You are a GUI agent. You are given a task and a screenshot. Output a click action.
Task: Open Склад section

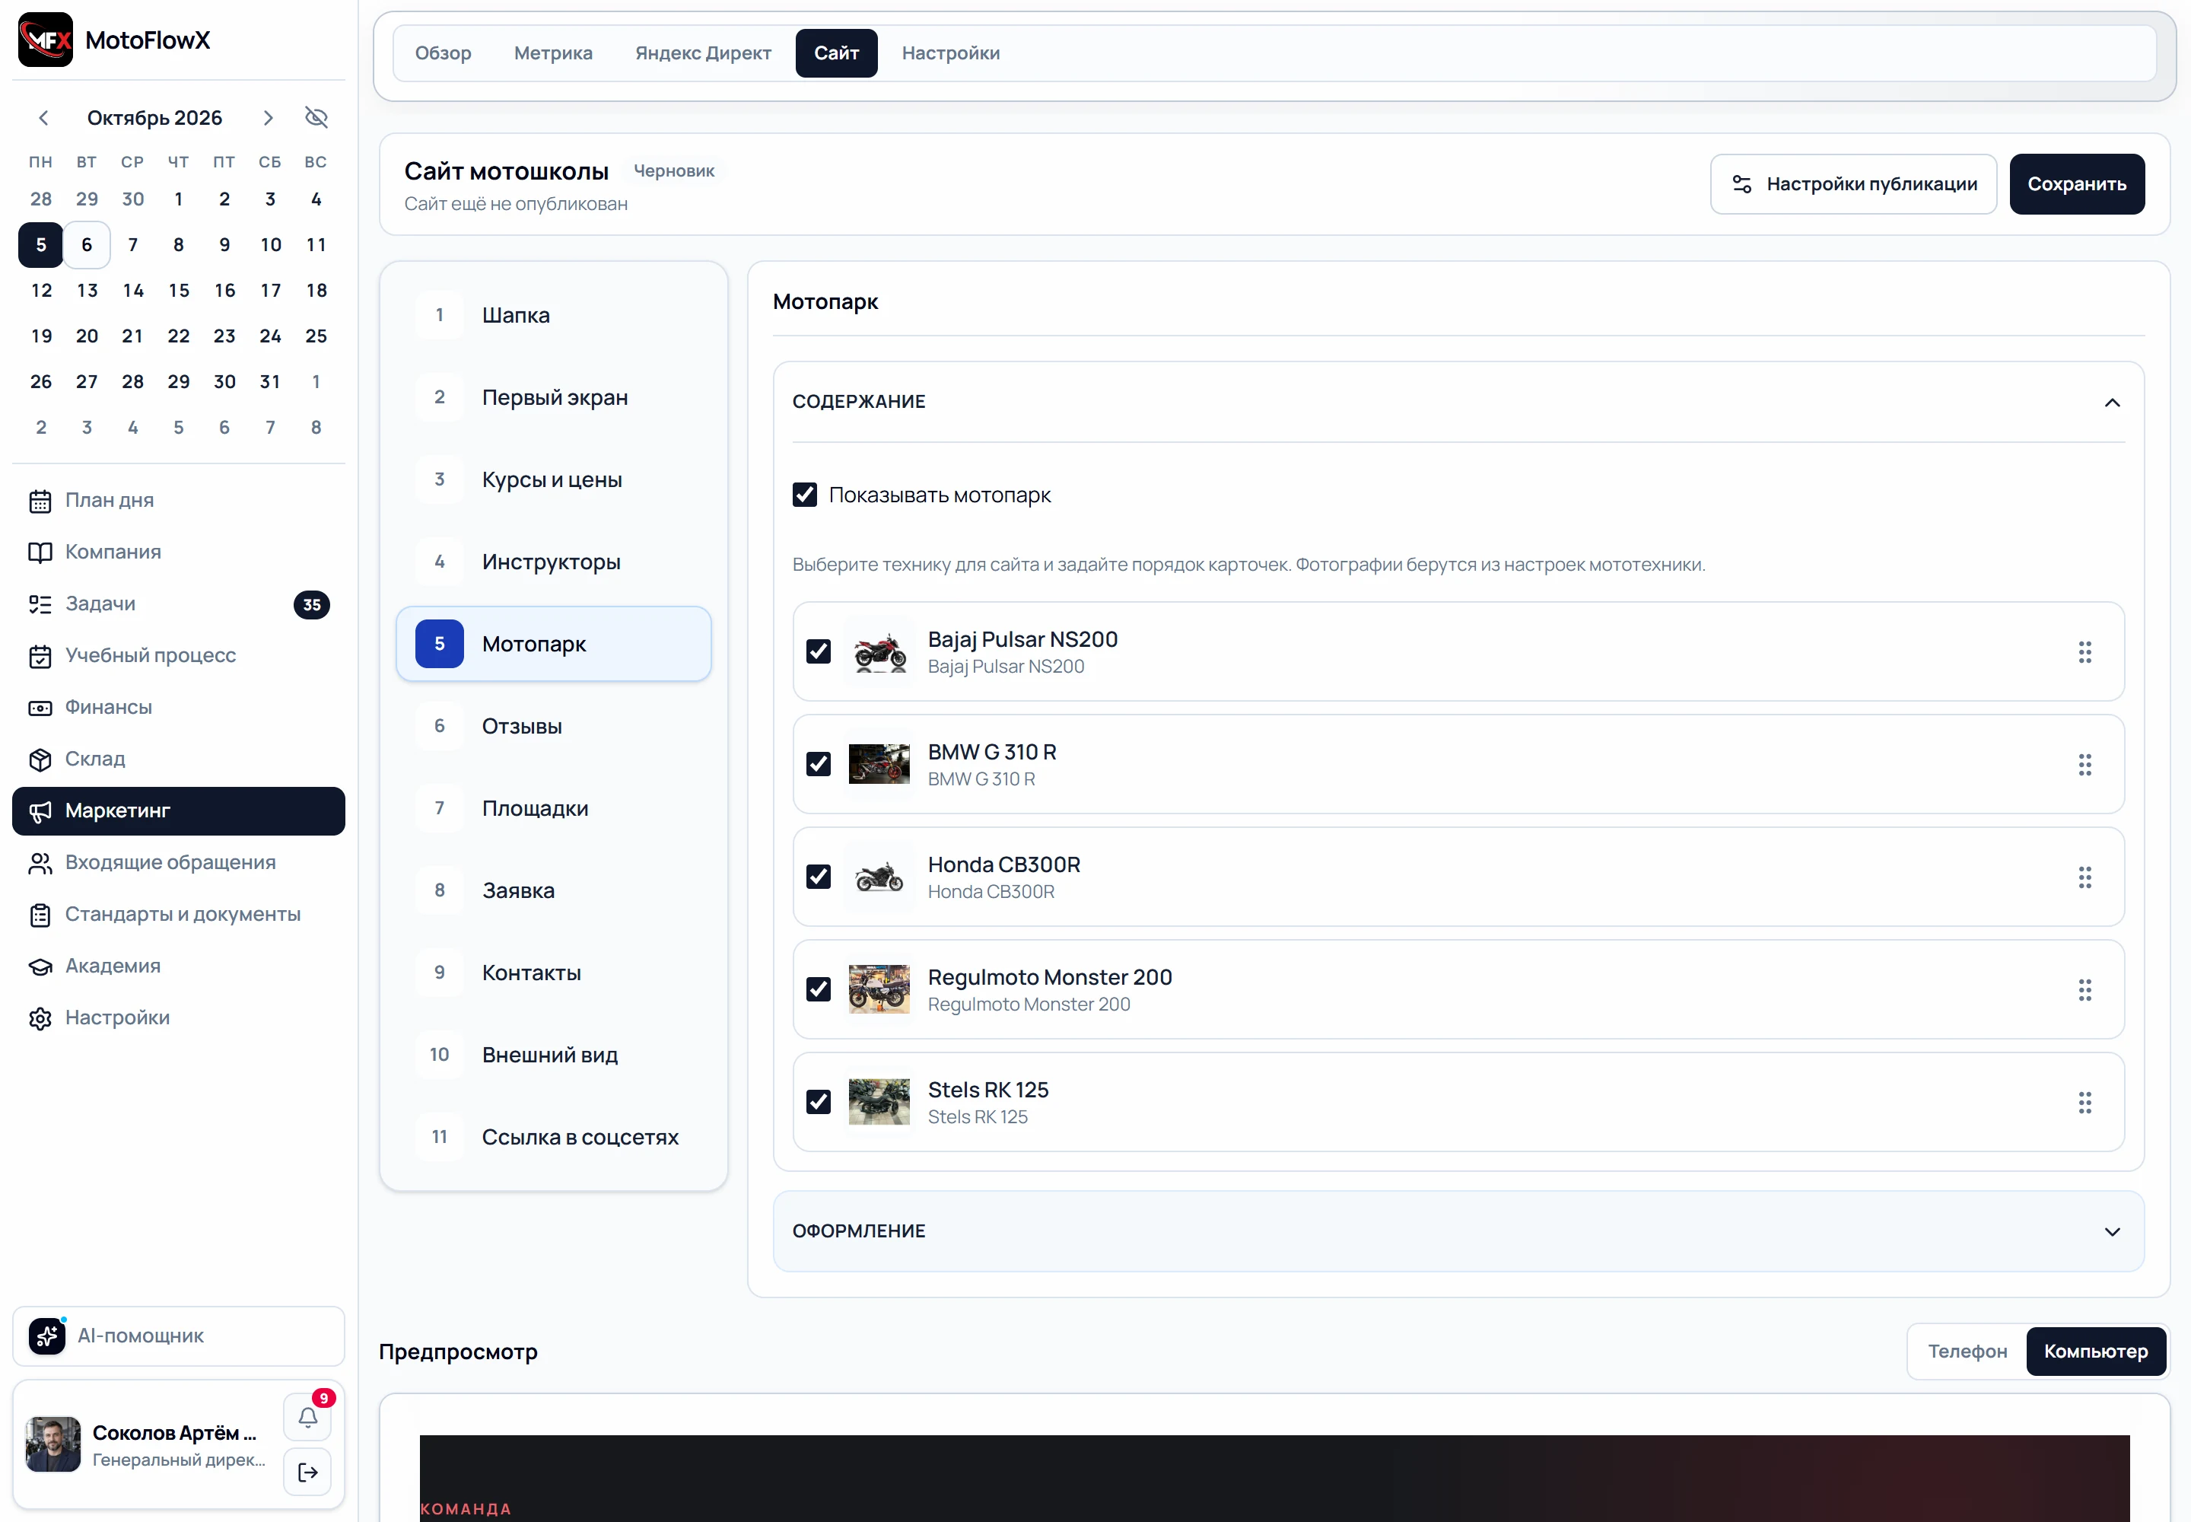(x=178, y=759)
